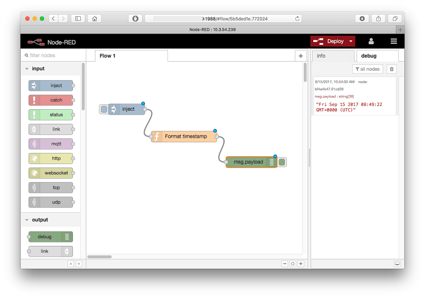Switch to the debug tab
This screenshot has height=298, width=425.
click(x=377, y=55)
